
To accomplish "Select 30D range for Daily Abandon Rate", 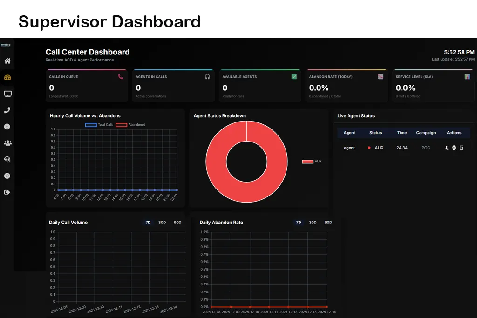I will pyautogui.click(x=313, y=223).
